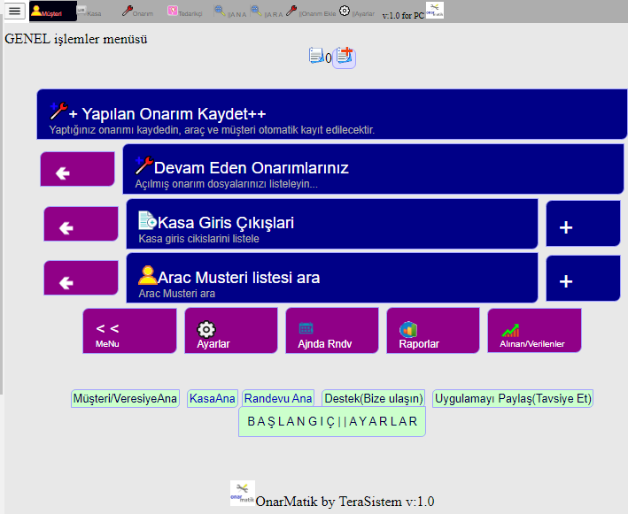This screenshot has height=514, width=628.
Task: Open the Raporlar chart tile
Action: pos(433,331)
